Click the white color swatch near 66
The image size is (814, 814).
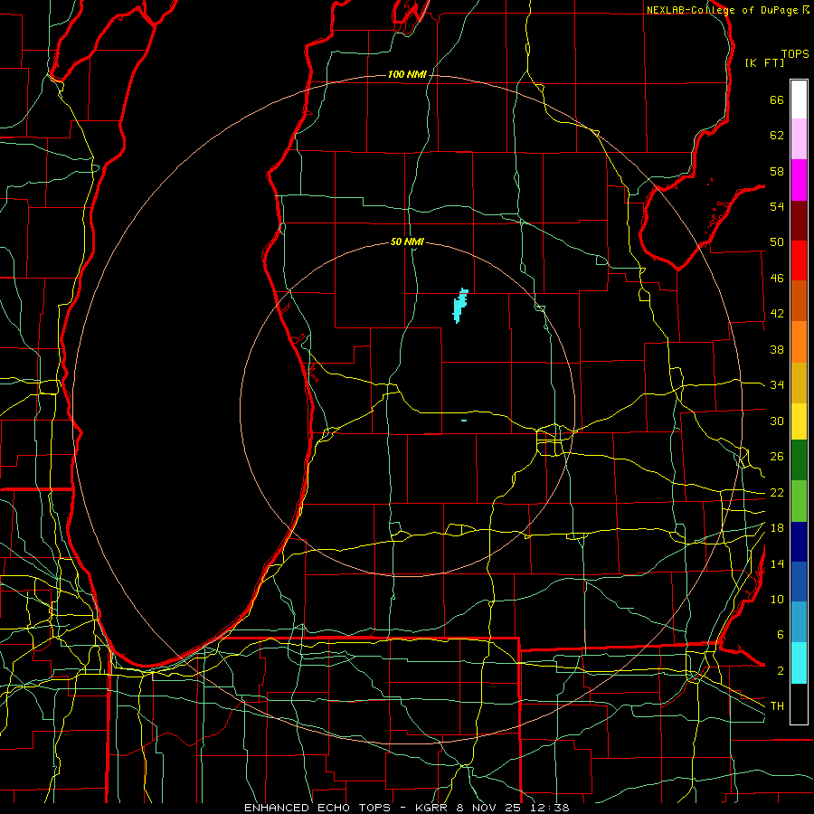tap(799, 99)
